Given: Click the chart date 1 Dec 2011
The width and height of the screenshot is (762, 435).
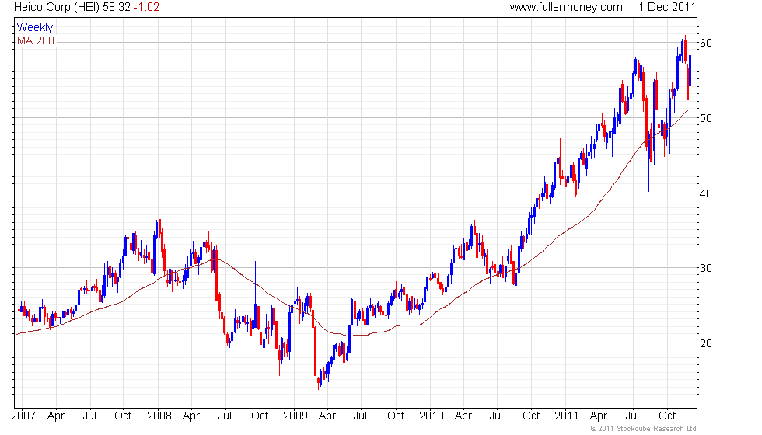Looking at the screenshot, I should pos(667,7).
